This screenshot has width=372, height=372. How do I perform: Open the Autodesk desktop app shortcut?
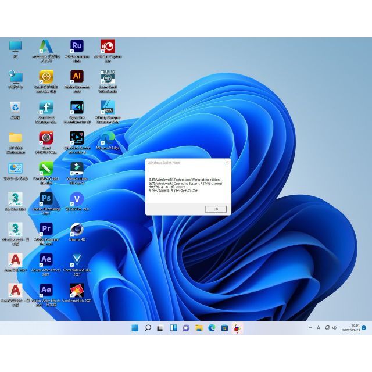tap(46, 51)
